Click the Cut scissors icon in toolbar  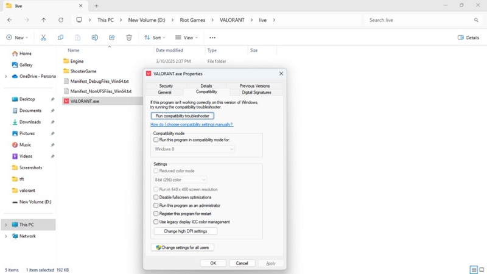(43, 38)
